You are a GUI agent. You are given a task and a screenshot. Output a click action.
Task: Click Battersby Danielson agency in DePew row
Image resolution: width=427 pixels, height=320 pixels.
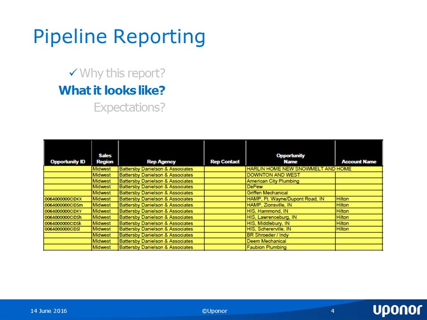click(x=161, y=187)
